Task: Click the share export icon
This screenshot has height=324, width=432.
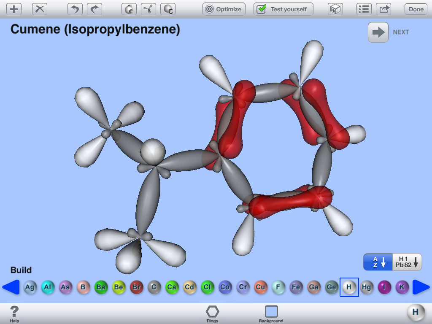Action: 384,9
